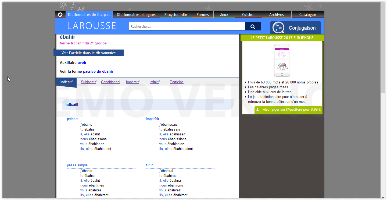Screen dimensions: 387x200
Task: Click the 'avoir' auxiliary link
Action: (x=82, y=63)
